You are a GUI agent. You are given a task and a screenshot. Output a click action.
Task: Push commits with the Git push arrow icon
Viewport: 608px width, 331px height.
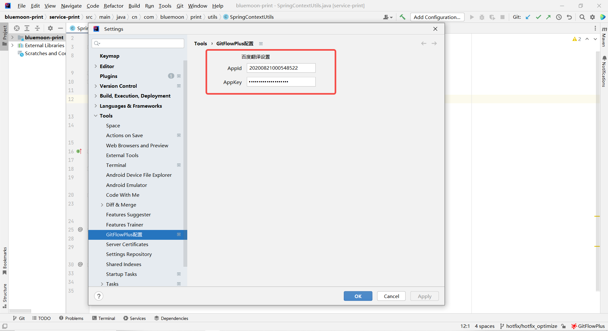point(548,17)
